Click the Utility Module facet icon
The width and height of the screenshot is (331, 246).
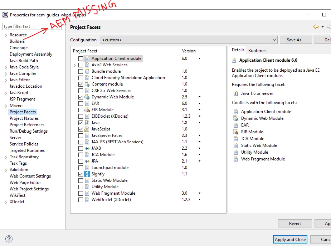[87, 187]
